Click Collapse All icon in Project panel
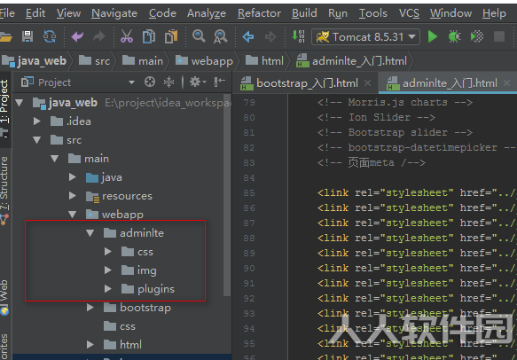 [168, 82]
